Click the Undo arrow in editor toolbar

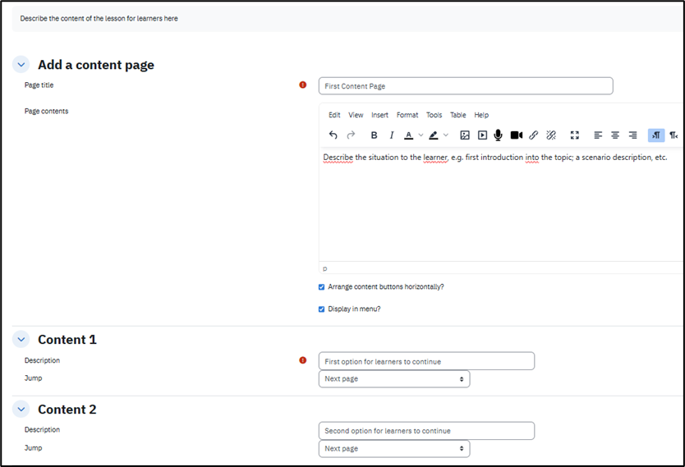pos(333,135)
